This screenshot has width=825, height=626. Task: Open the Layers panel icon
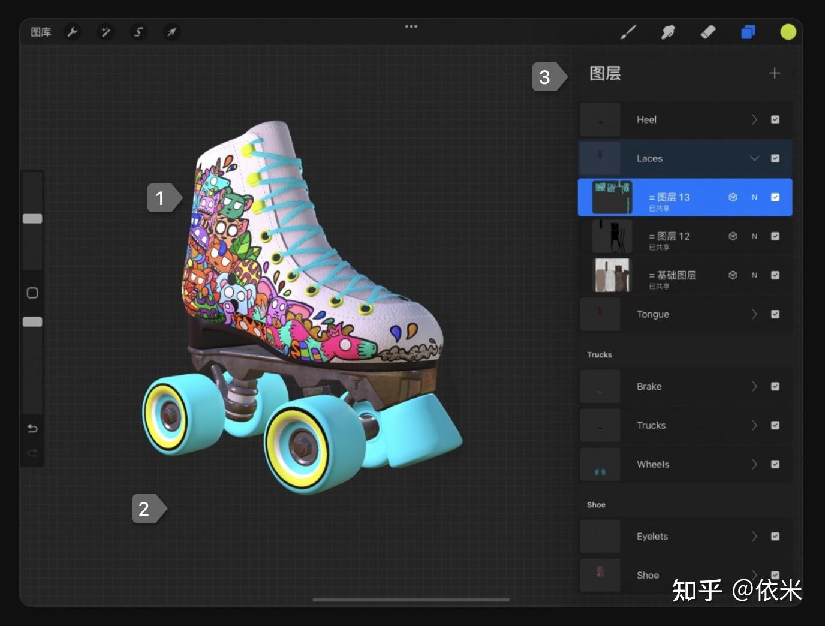[x=748, y=32]
